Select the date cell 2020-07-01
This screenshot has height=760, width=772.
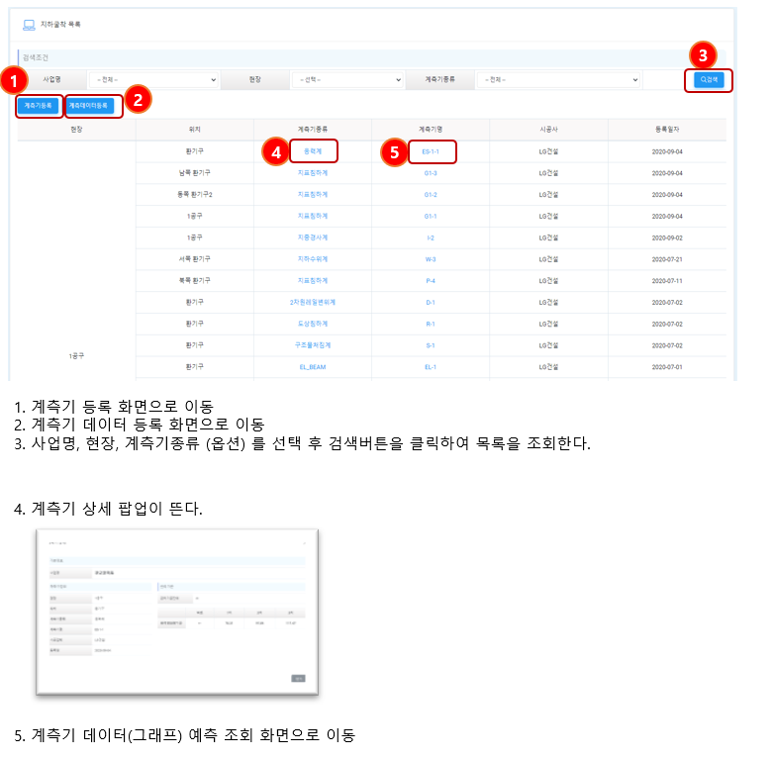click(x=667, y=367)
